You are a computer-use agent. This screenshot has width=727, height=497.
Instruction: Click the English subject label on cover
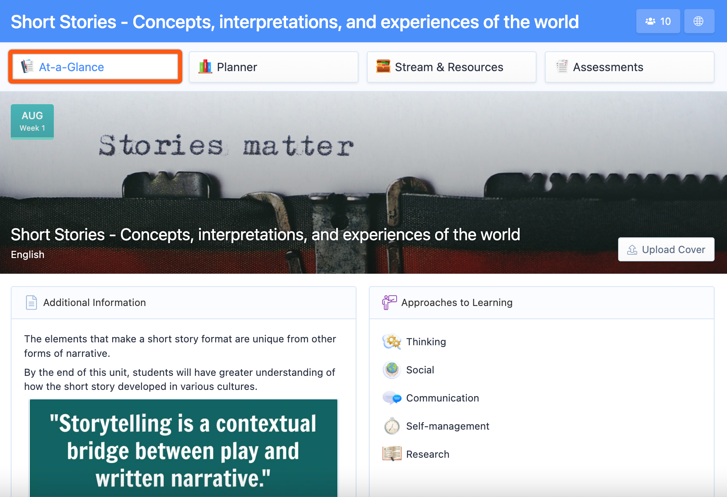click(x=28, y=255)
